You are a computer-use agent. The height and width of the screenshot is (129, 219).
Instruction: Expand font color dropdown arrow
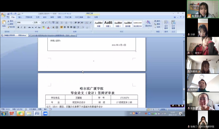click(x=50, y=27)
